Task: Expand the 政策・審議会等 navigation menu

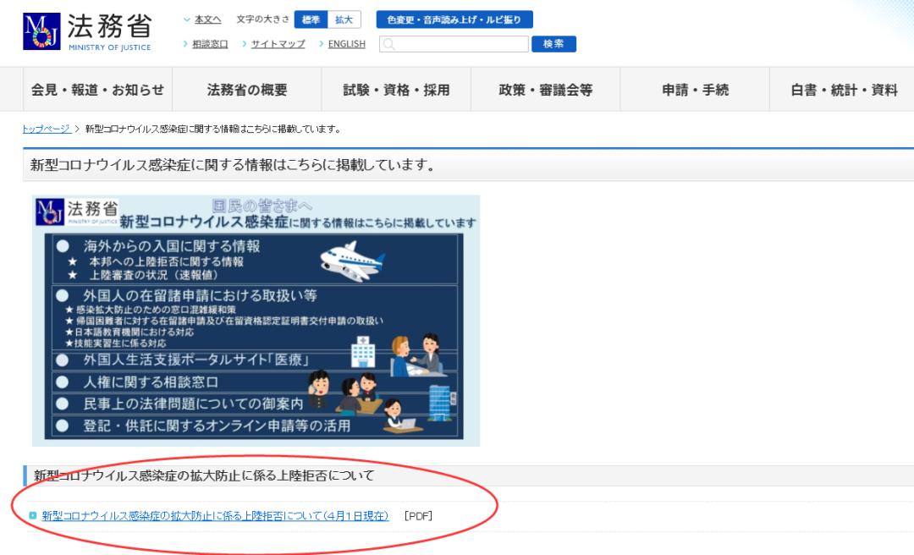Action: coord(545,90)
